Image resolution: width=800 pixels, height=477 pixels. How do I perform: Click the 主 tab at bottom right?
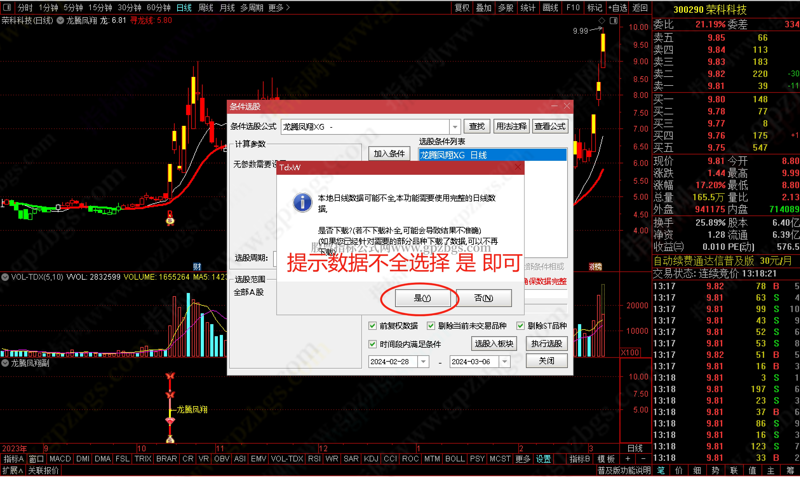coord(771,471)
